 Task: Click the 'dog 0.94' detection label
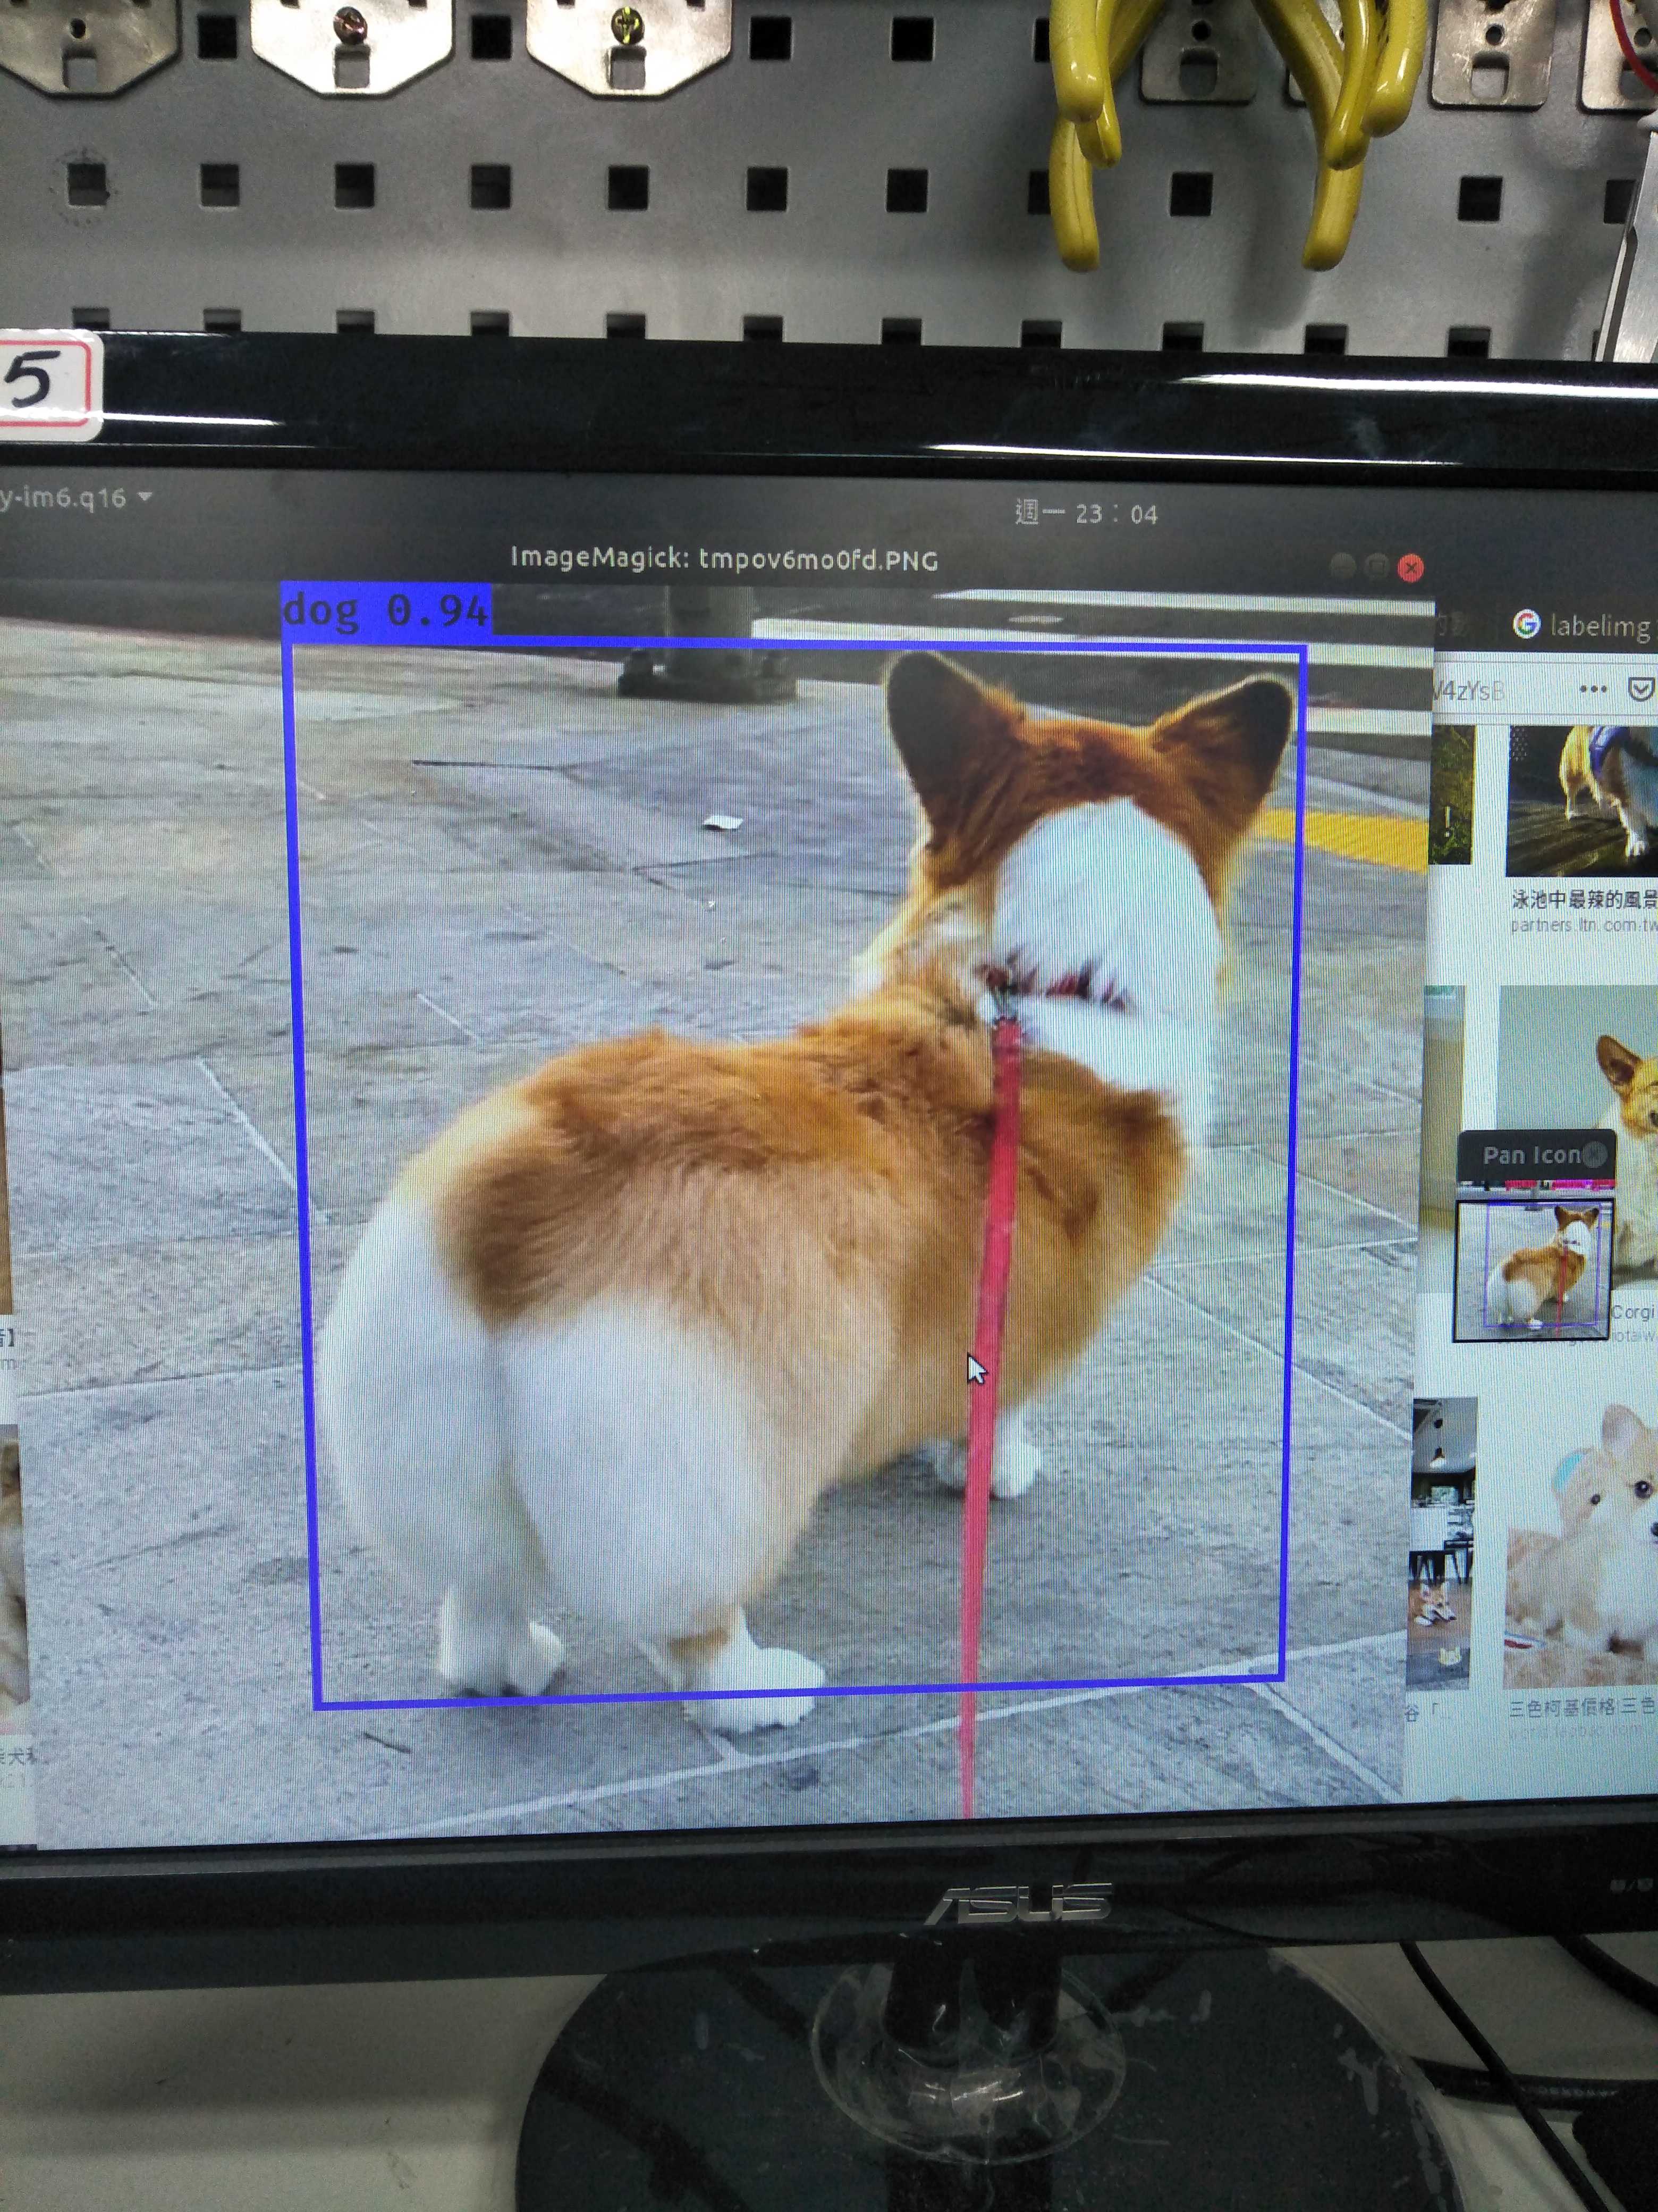pyautogui.click(x=386, y=609)
